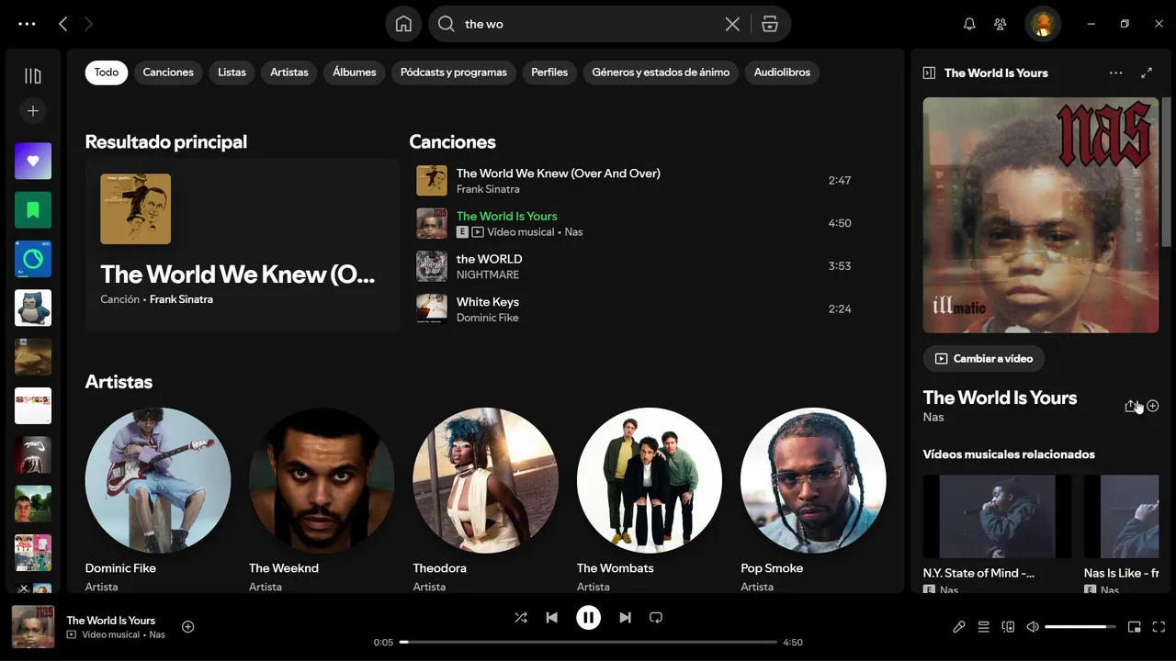1176x661 pixels.
Task: Go back with the left arrow
Action: tap(63, 24)
